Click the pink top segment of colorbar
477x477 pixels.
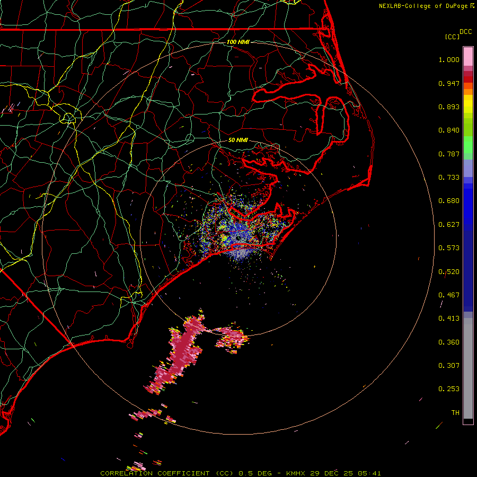coord(468,57)
